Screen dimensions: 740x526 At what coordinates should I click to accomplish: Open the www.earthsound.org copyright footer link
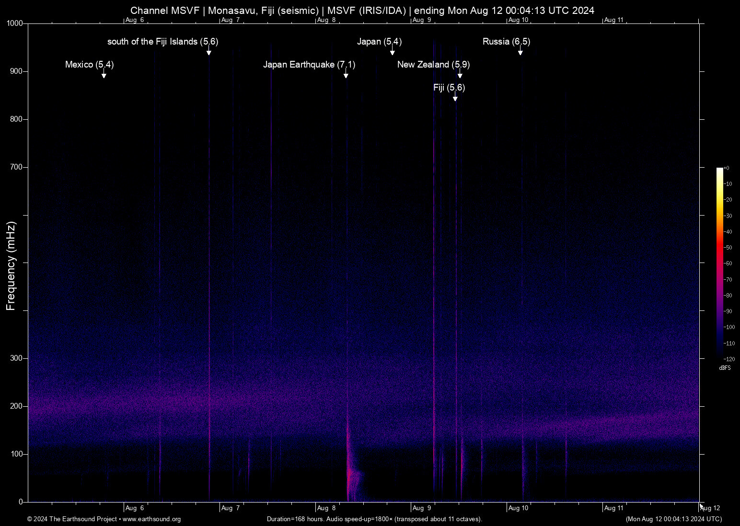[152, 519]
